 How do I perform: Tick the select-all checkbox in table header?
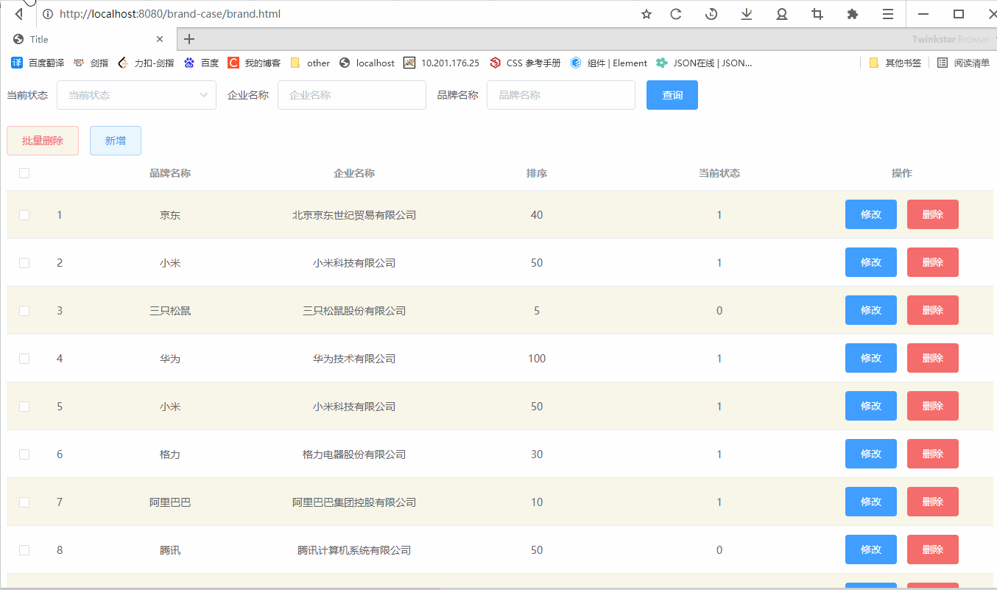tap(24, 173)
